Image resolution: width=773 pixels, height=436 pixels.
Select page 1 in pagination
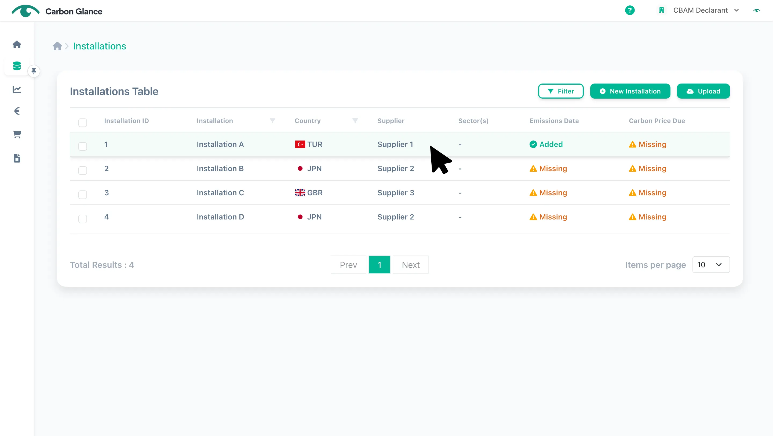tap(379, 265)
